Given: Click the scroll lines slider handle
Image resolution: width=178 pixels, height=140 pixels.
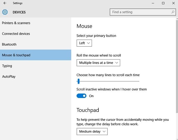Looking at the screenshot, I should [x=78, y=81].
